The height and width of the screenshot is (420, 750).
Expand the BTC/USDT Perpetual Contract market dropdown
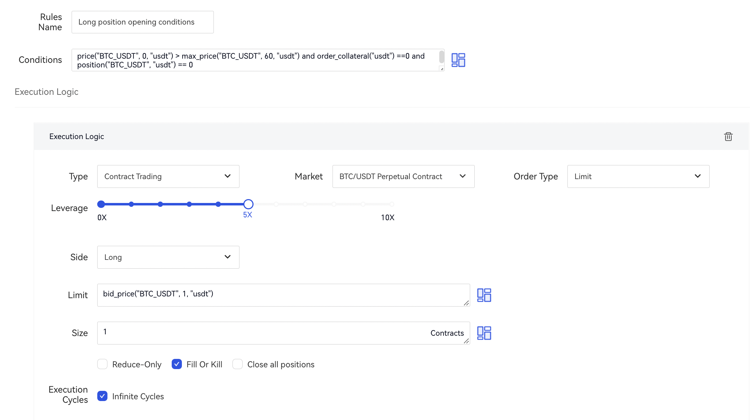coord(403,176)
